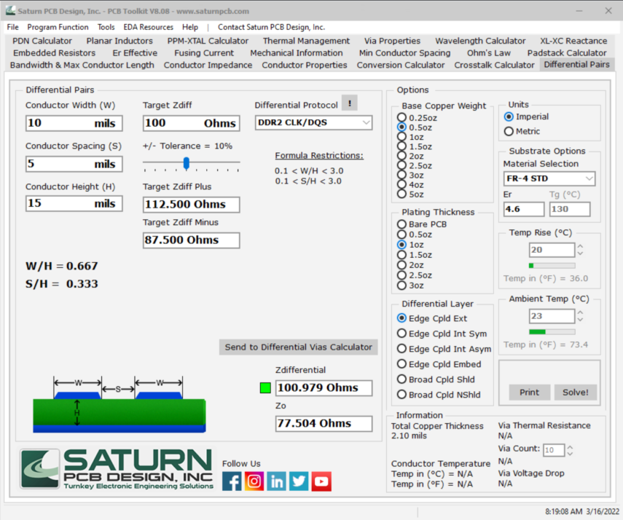Image resolution: width=623 pixels, height=520 pixels.
Task: Expand the Material Selection FR-4 STD dropdown
Action: [x=549, y=178]
